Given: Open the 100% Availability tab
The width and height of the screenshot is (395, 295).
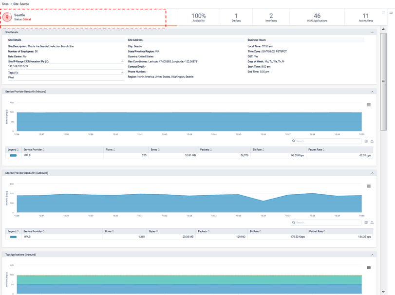Looking at the screenshot, I should tap(199, 18).
